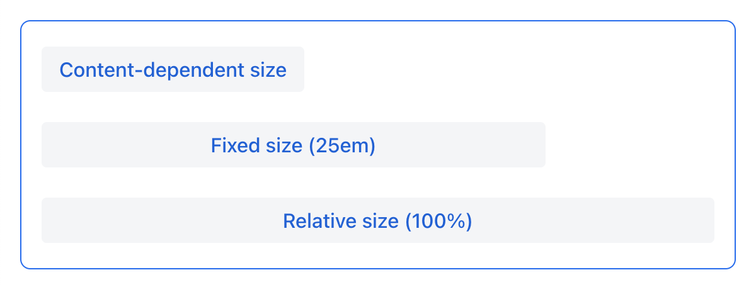Choose the button with fixed 25em width
Image resolution: width=756 pixels, height=287 pixels.
click(x=293, y=145)
